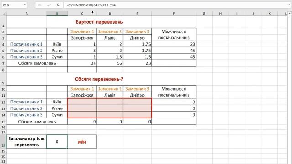Select cell E4 with value 1,75
This screenshot has width=292, height=164.
pos(137,44)
